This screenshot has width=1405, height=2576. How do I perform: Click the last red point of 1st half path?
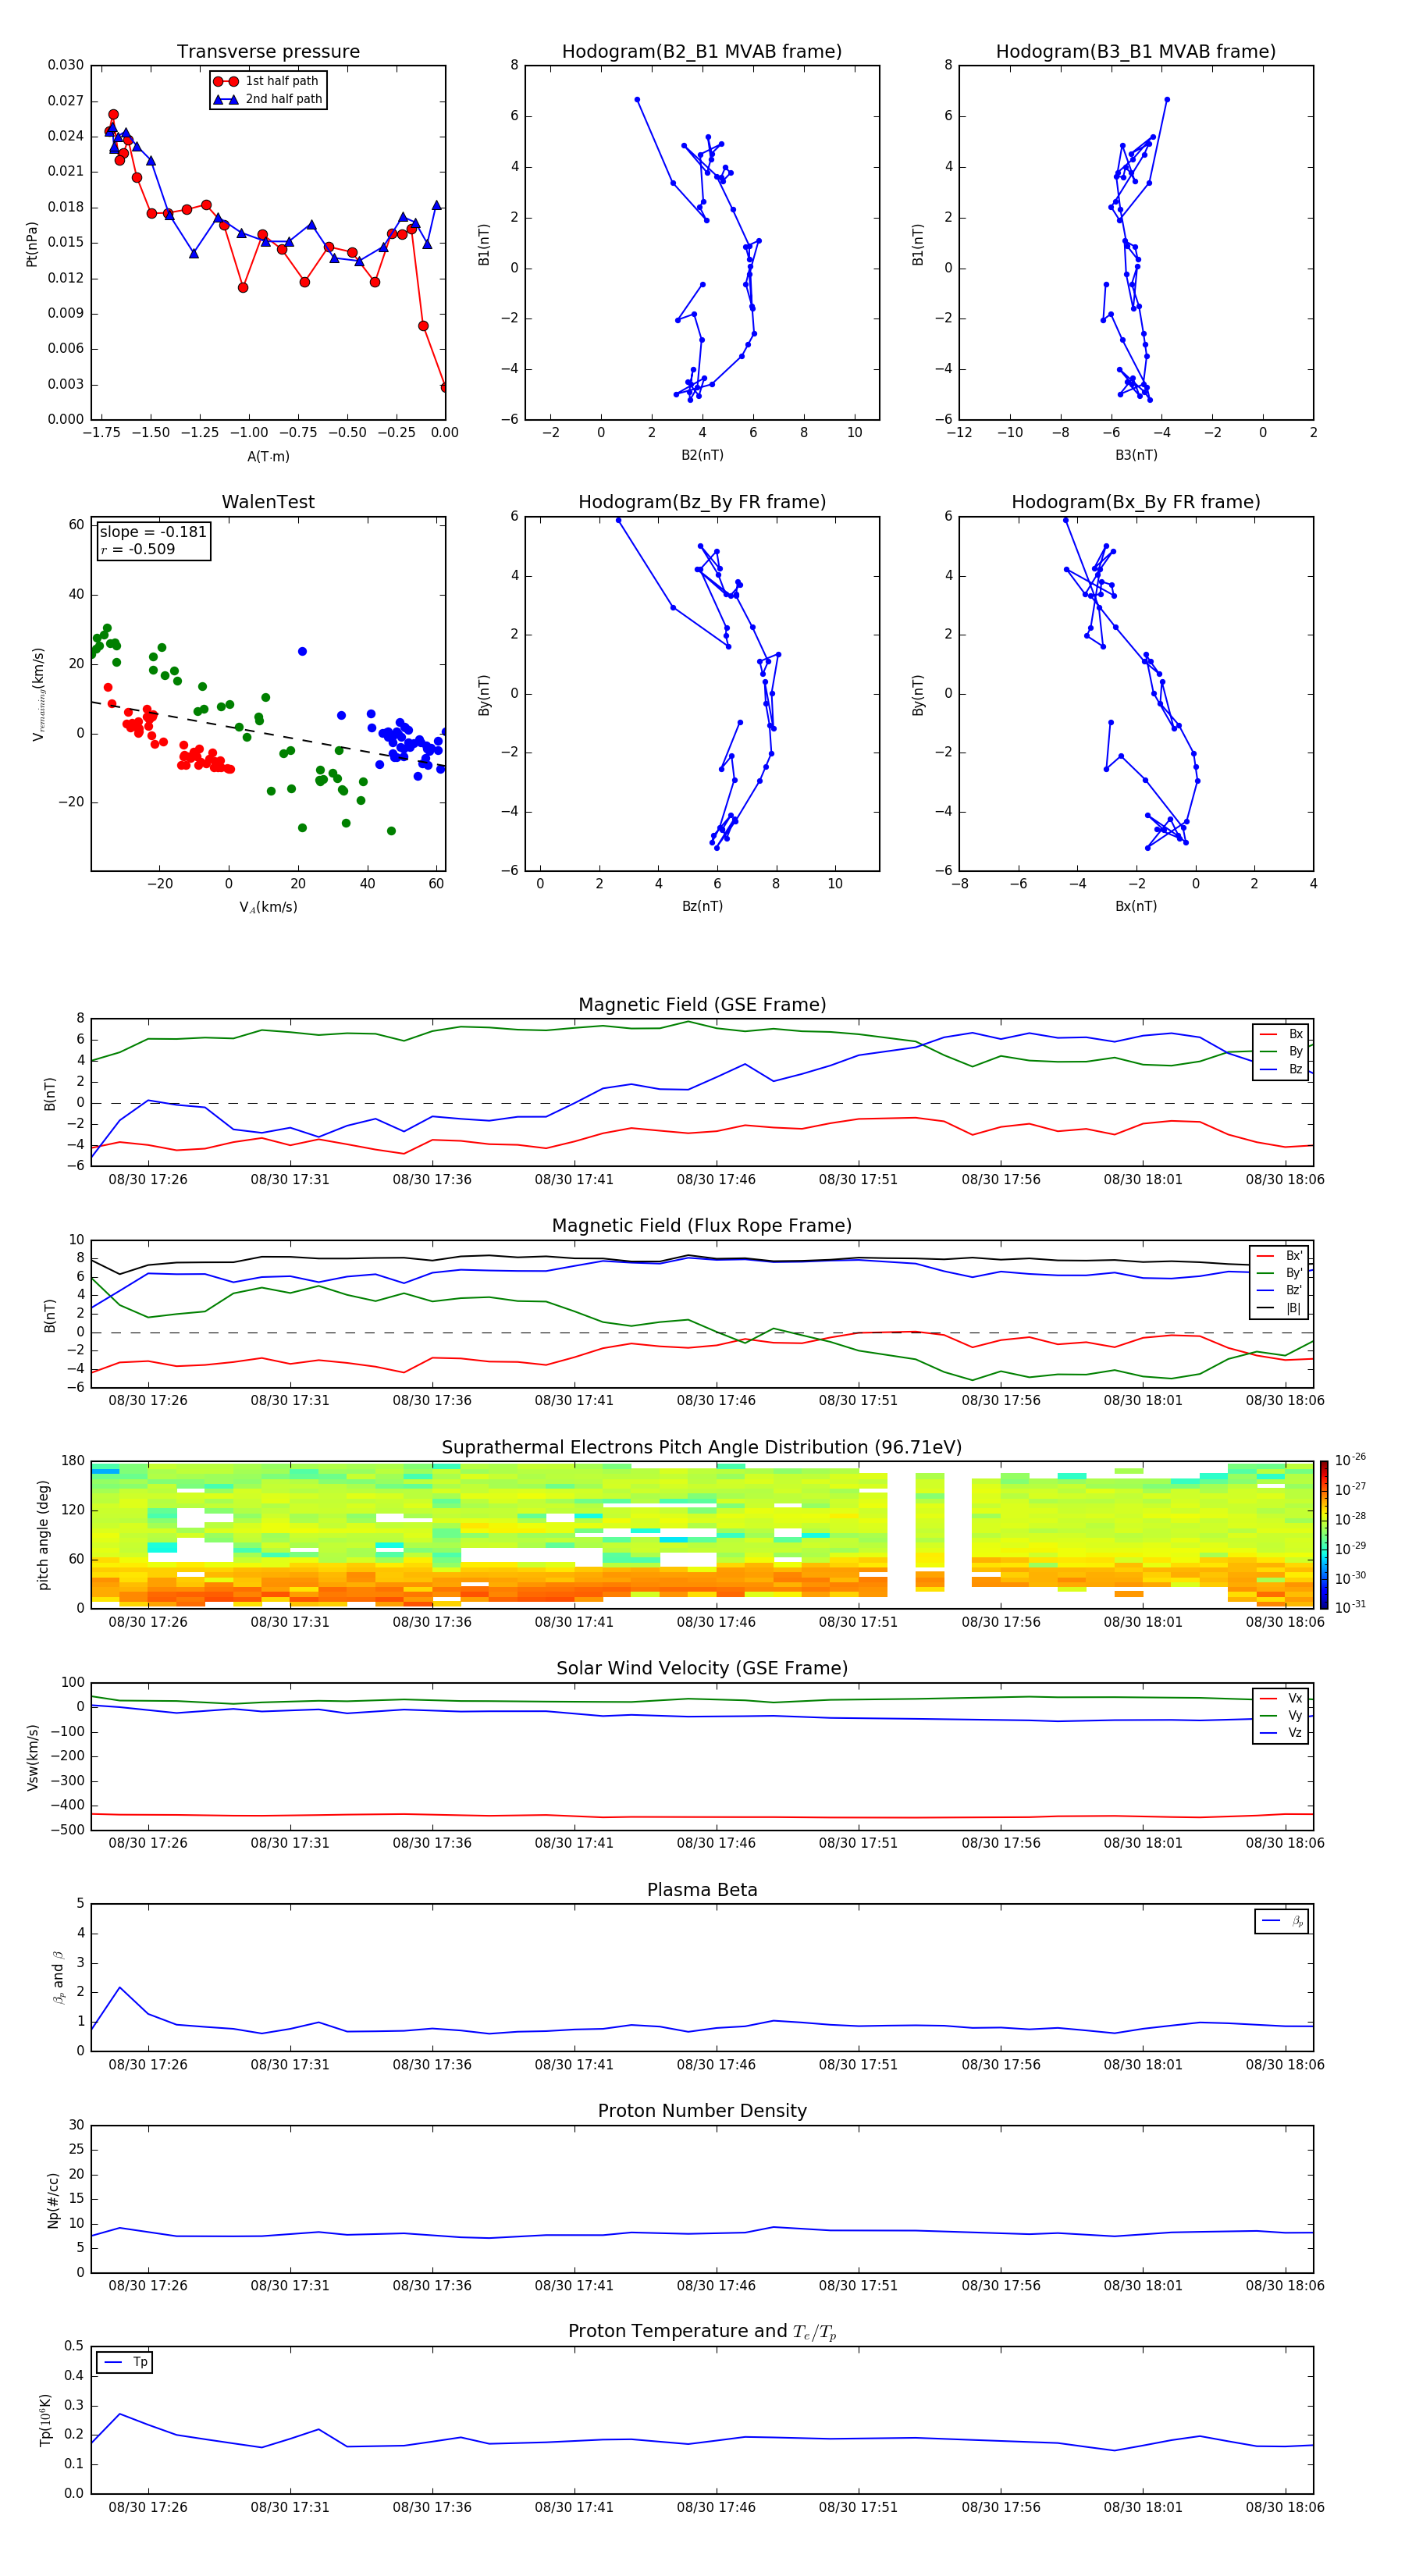click(444, 387)
